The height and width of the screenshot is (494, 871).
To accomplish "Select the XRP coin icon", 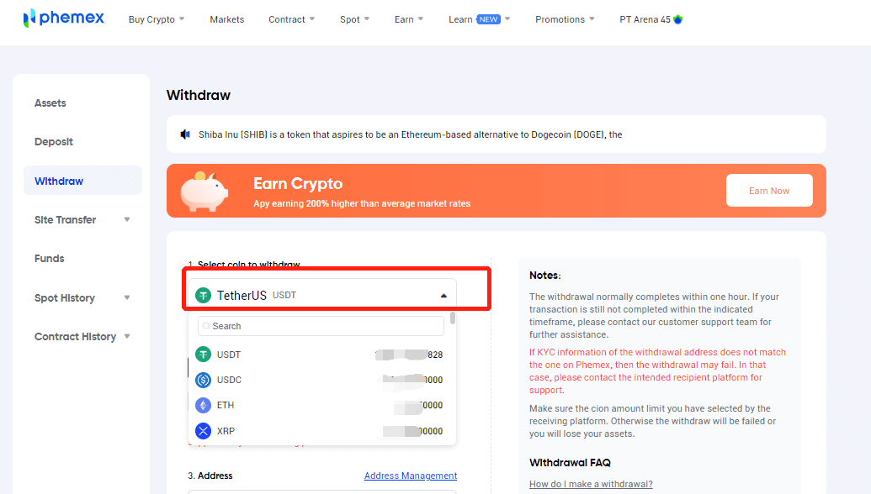I will (203, 430).
